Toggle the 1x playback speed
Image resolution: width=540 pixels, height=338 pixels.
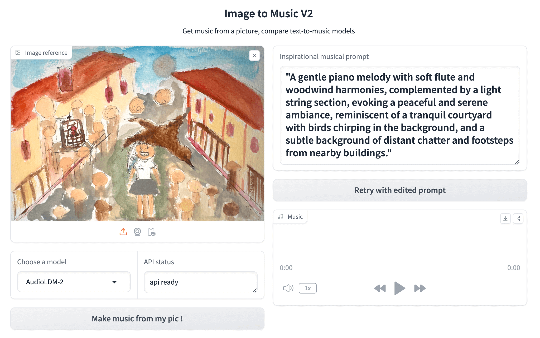click(307, 288)
